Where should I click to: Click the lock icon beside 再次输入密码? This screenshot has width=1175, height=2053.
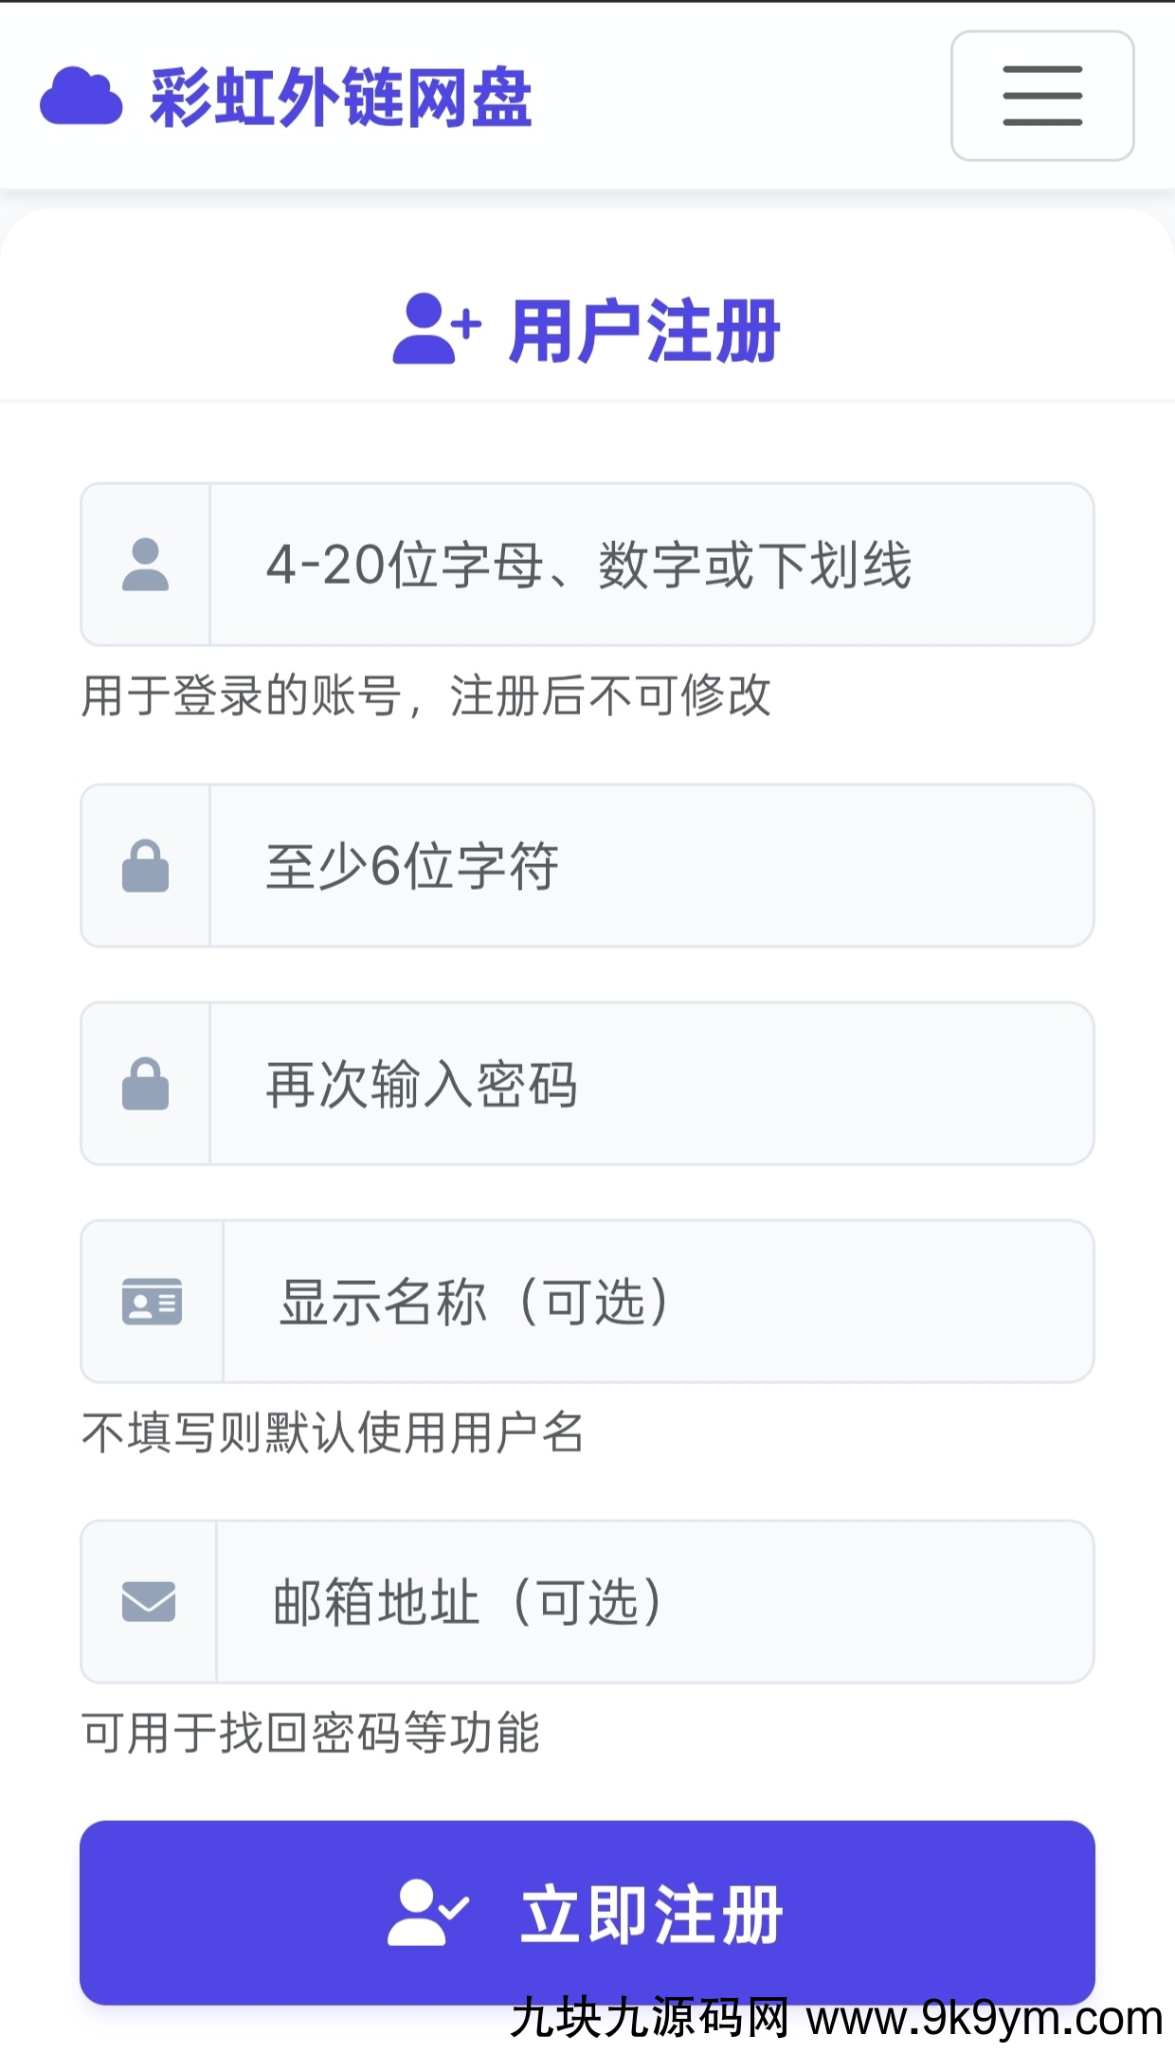coord(146,1084)
